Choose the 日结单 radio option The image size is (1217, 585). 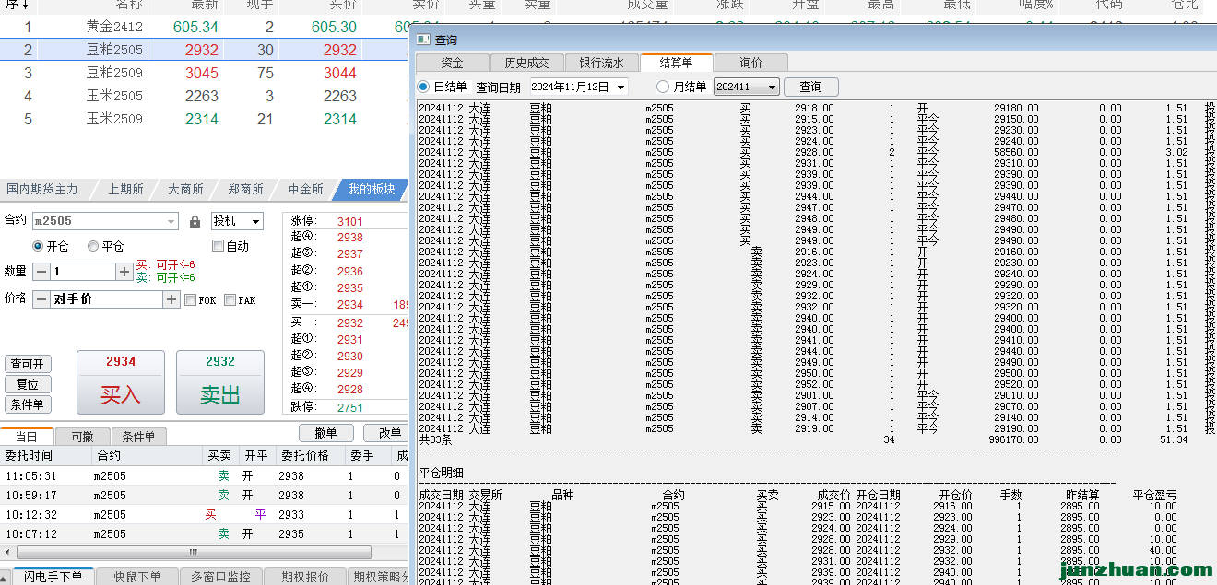[424, 87]
